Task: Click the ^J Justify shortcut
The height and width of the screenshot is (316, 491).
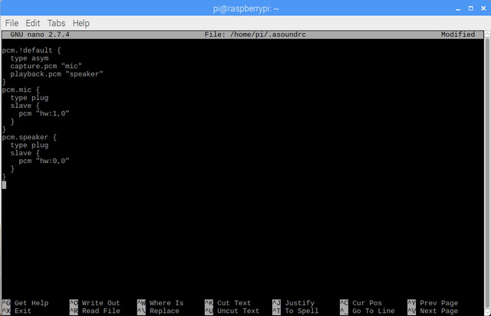Action: pyautogui.click(x=293, y=303)
